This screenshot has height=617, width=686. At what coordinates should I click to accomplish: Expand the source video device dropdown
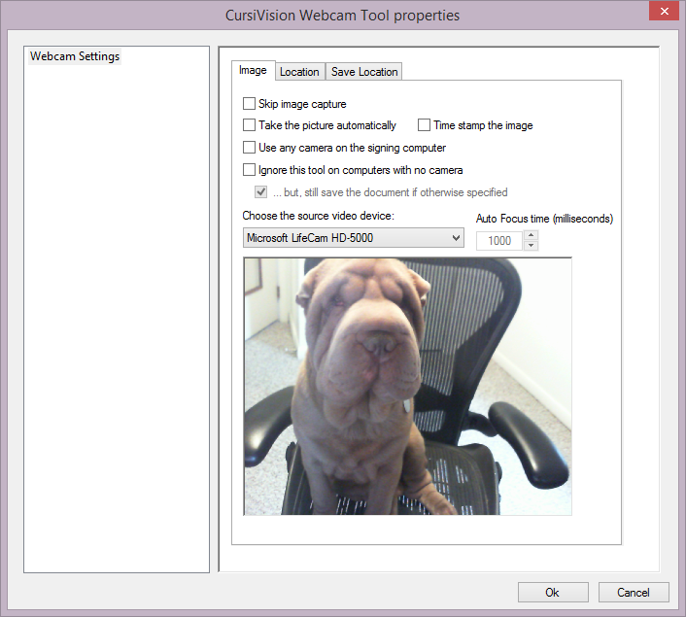coord(456,238)
